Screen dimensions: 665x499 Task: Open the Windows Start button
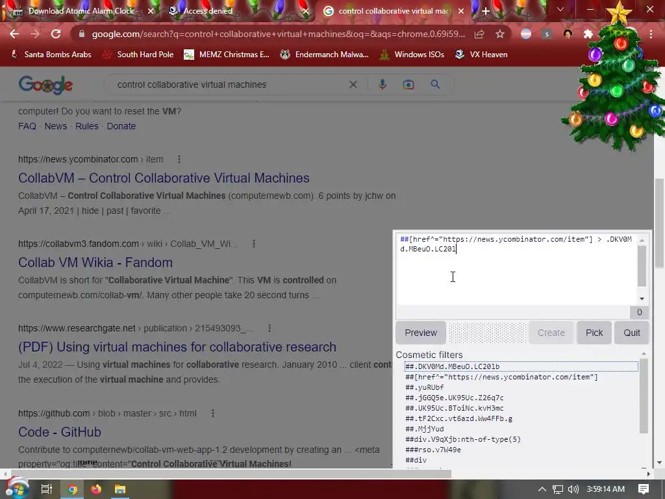18,489
